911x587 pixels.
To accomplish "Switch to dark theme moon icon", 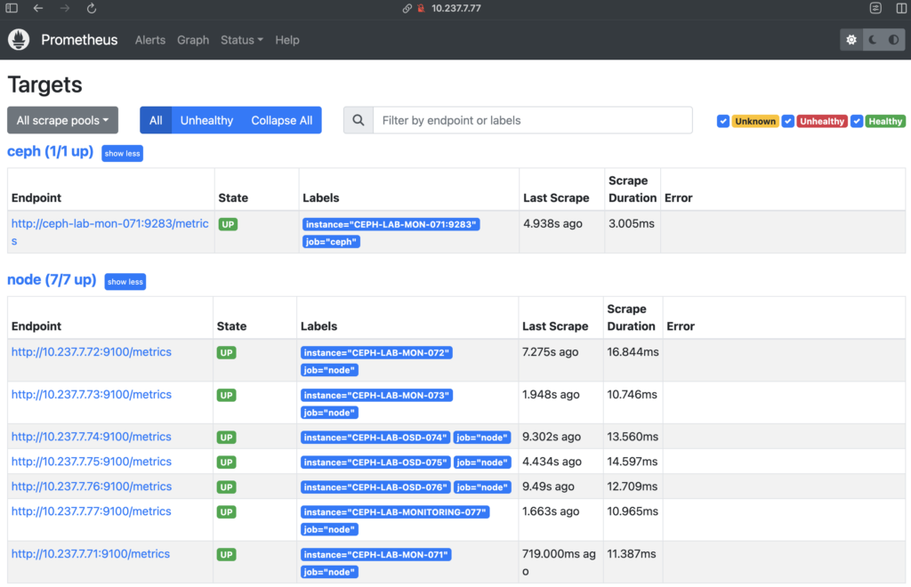I will pyautogui.click(x=873, y=39).
